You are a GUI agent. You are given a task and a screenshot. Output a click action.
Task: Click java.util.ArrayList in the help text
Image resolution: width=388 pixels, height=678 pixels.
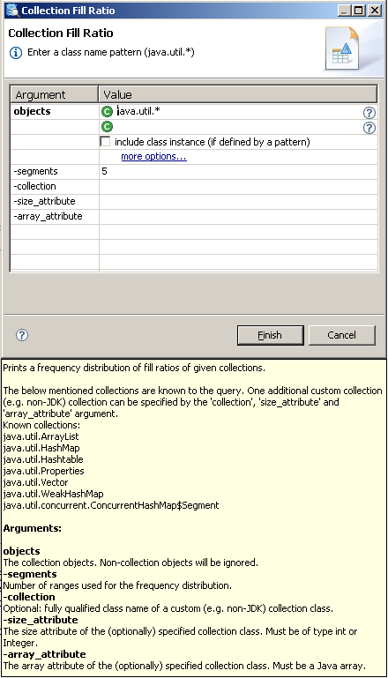coord(41,436)
